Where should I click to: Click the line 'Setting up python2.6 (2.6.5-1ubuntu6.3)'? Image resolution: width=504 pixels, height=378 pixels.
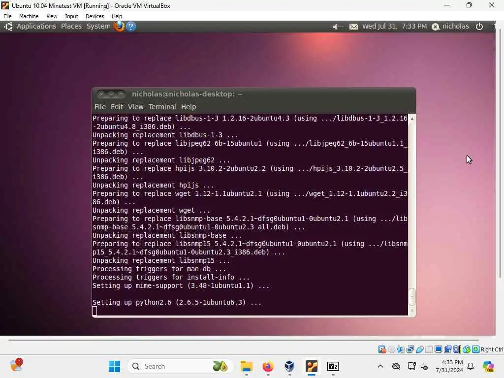[x=177, y=303]
